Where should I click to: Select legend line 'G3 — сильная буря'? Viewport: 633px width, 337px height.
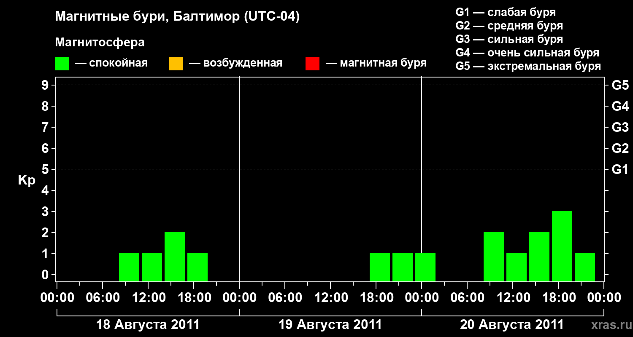(509, 39)
